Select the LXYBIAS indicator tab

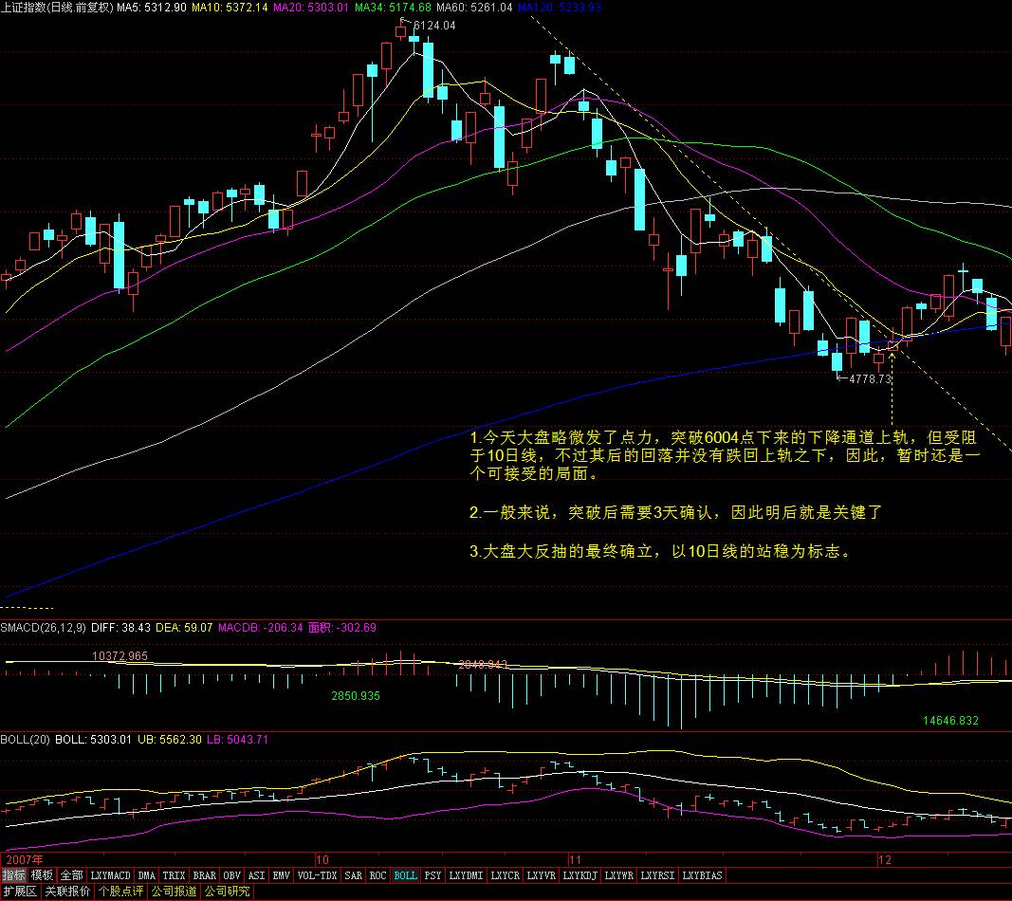[x=702, y=875]
